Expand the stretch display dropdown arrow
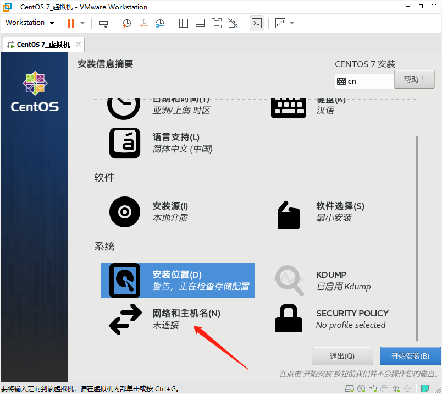442x394 pixels. pos(292,23)
